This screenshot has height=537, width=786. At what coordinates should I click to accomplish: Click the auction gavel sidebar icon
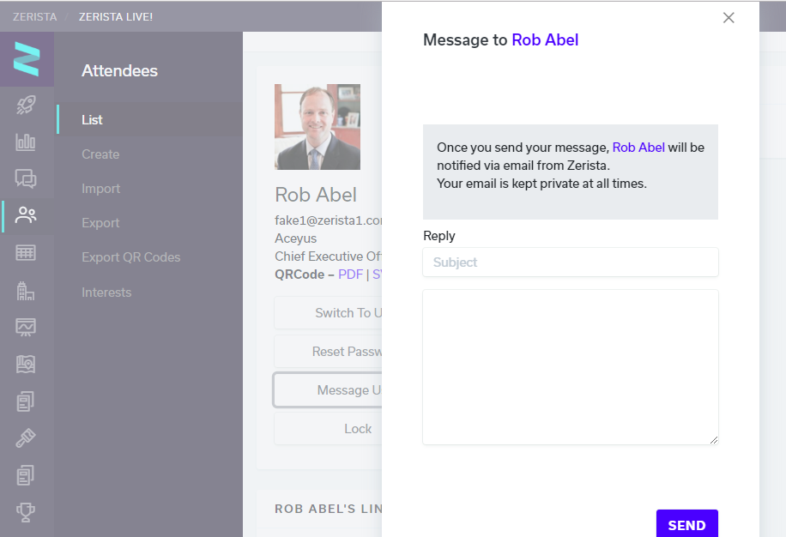26,437
